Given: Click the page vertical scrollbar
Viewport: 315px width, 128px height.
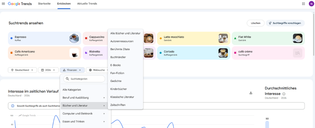Looking at the screenshot, I should pos(314,34).
